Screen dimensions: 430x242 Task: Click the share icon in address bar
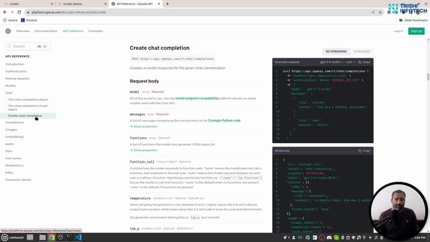click(373, 12)
